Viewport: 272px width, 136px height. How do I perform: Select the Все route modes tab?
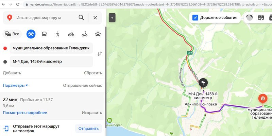point(12,34)
